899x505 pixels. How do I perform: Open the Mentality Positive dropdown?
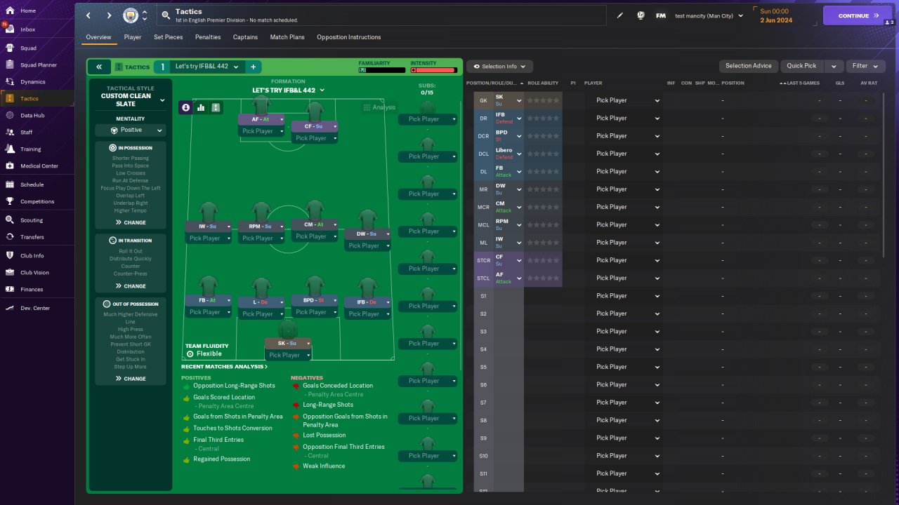click(x=131, y=130)
